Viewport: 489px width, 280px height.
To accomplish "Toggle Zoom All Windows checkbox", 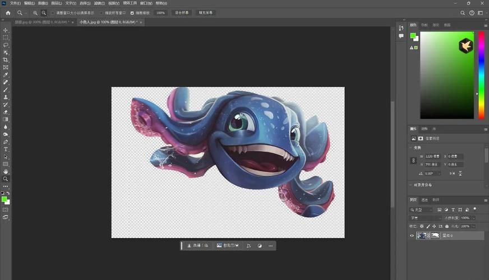I will coord(102,13).
